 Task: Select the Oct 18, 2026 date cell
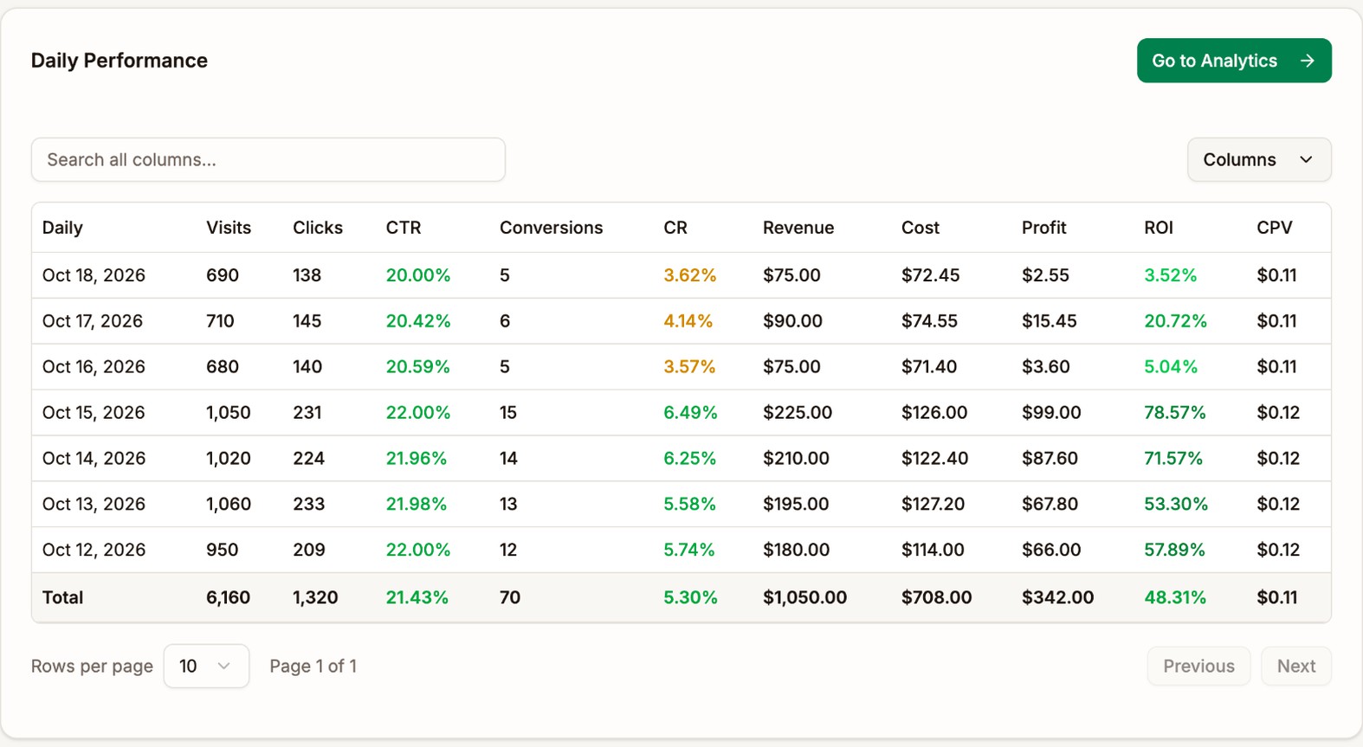[x=94, y=275]
